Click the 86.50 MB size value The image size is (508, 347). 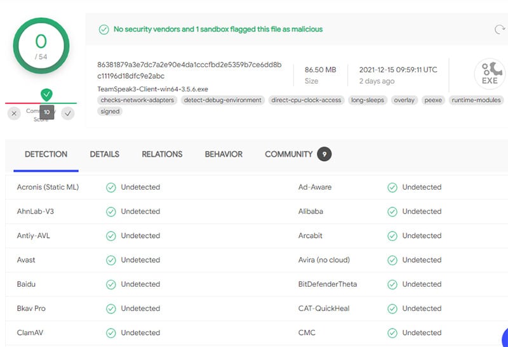click(321, 70)
